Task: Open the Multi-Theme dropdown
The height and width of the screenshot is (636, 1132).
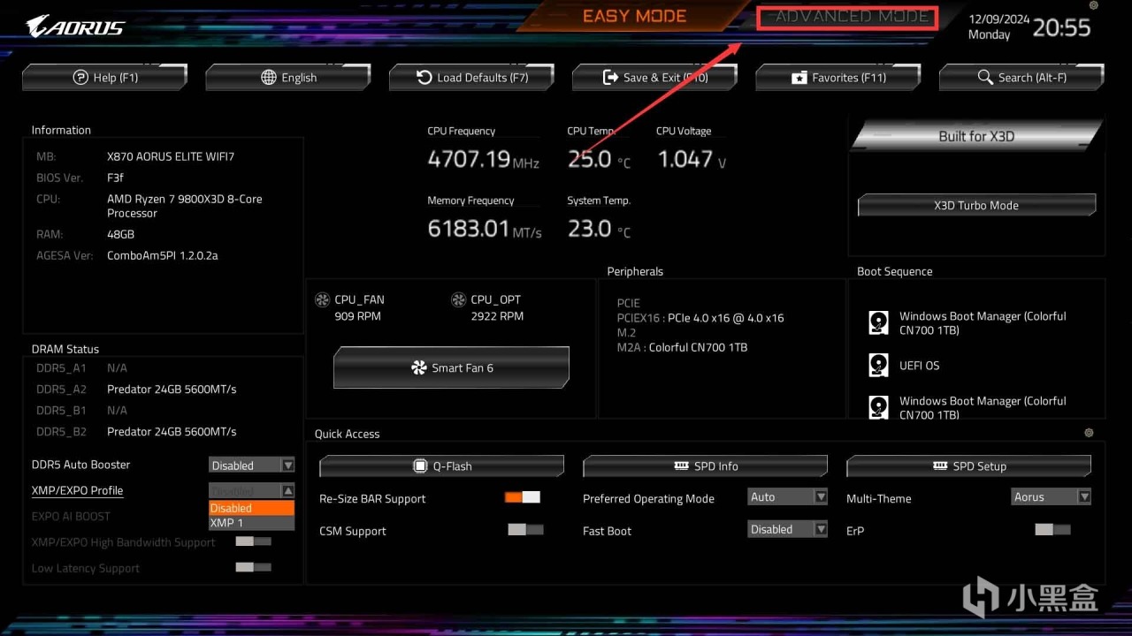Action: 1052,497
